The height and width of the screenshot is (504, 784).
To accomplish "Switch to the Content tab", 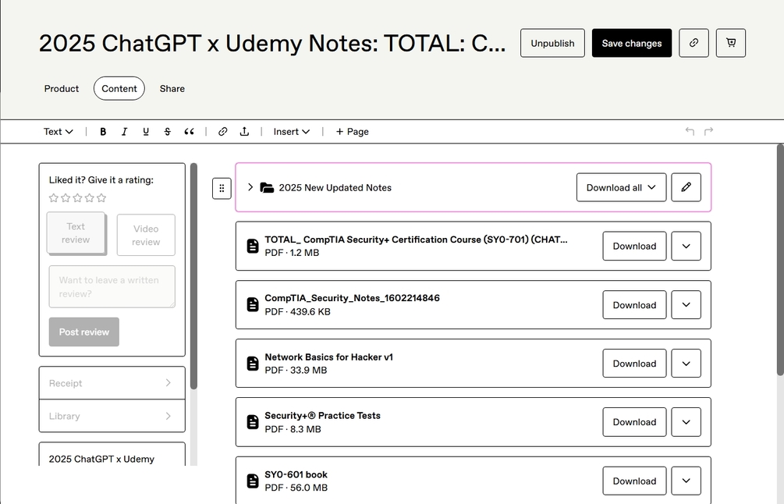I will point(119,88).
